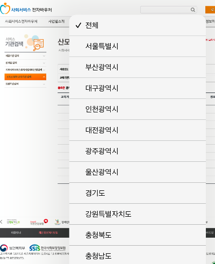Expand the last sidebar search item
This screenshot has width=215, height=264.
tap(25, 84)
